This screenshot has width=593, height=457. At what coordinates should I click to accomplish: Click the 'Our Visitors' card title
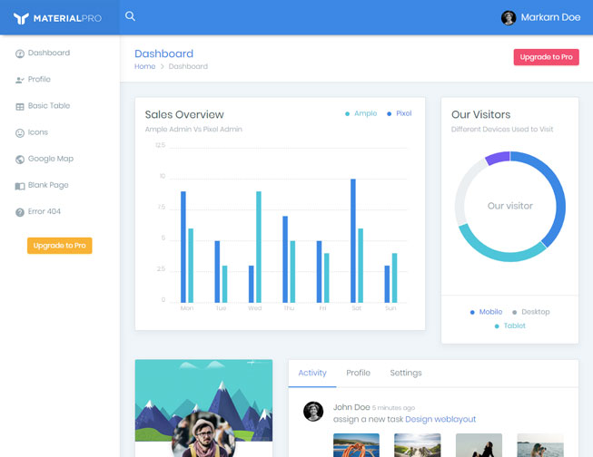coord(480,114)
